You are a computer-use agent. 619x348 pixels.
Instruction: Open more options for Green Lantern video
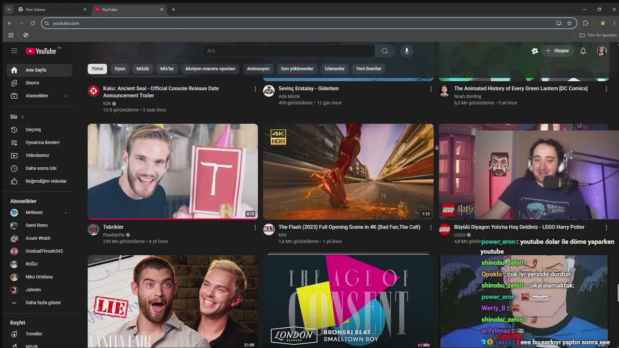coord(606,89)
